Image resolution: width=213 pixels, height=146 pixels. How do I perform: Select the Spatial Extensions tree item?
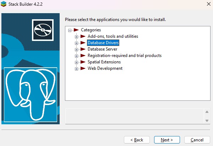point(104,62)
